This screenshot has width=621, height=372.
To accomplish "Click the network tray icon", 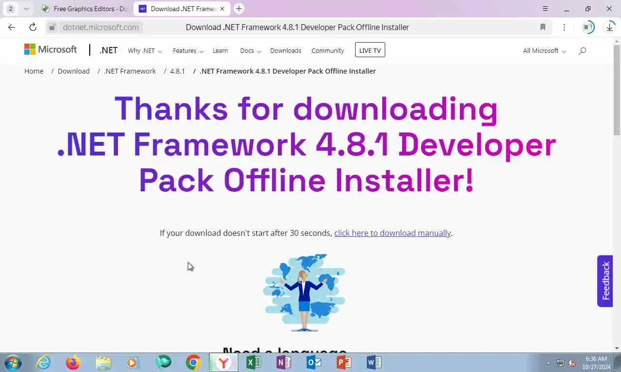I will [560, 363].
